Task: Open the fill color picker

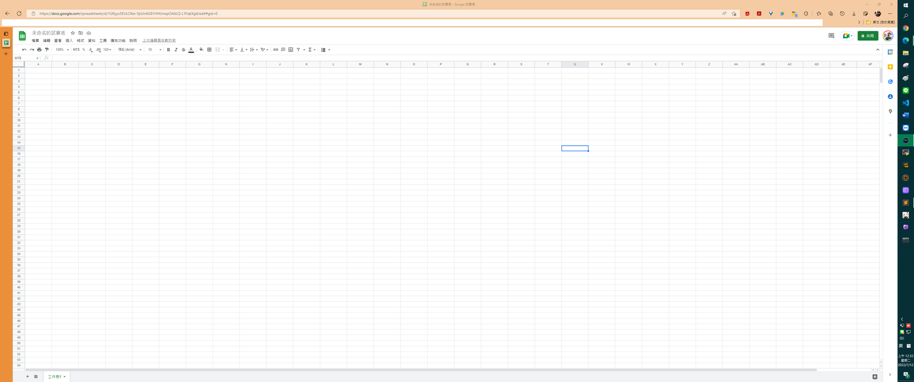Action: coord(201,50)
